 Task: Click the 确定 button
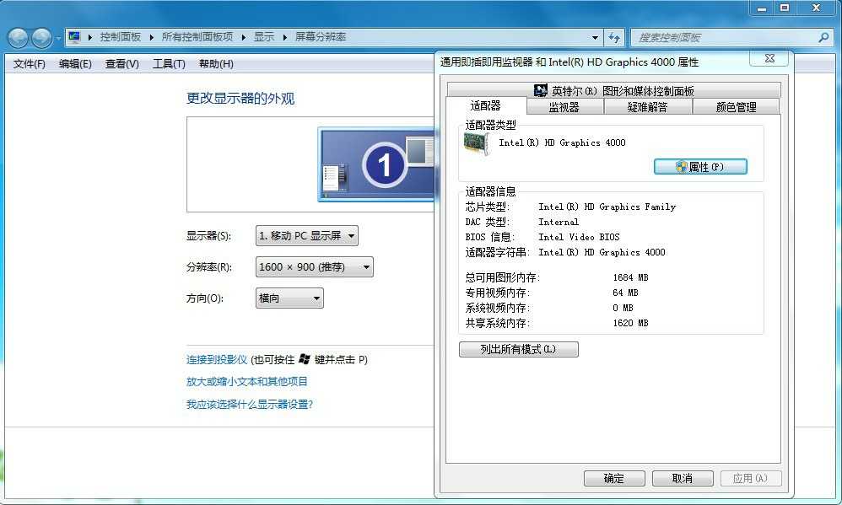click(614, 478)
